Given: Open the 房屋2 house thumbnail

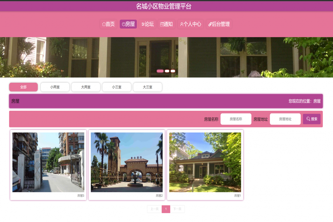Looking at the screenshot, I should pos(126,162).
